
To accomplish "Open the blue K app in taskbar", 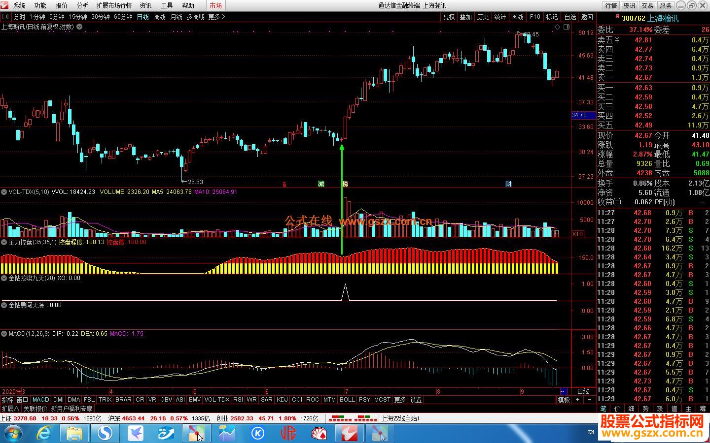I will tap(258, 433).
